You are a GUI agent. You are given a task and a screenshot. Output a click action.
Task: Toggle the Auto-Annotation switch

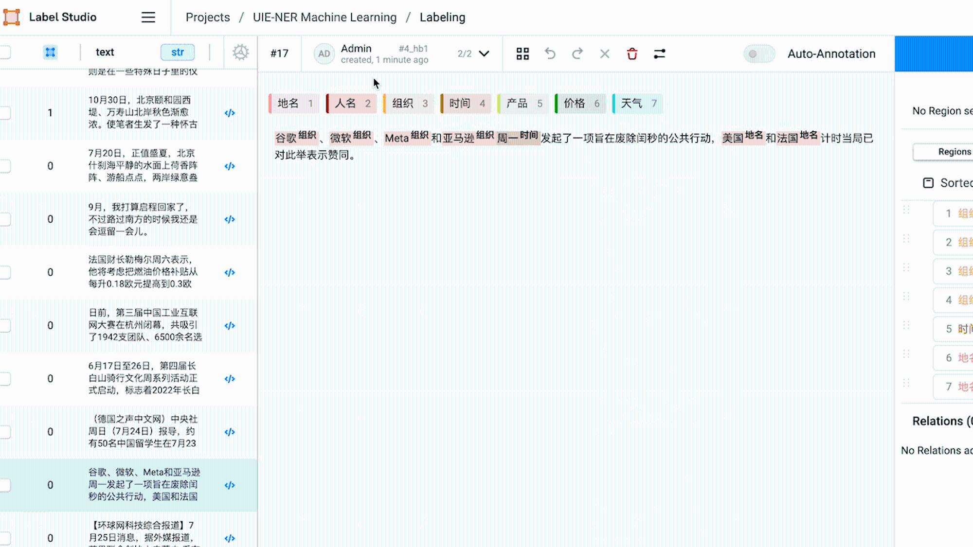759,53
